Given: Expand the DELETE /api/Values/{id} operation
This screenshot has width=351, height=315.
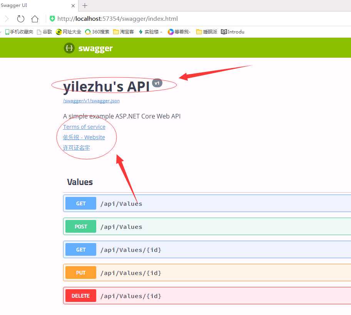Looking at the screenshot, I should click(x=207, y=296).
